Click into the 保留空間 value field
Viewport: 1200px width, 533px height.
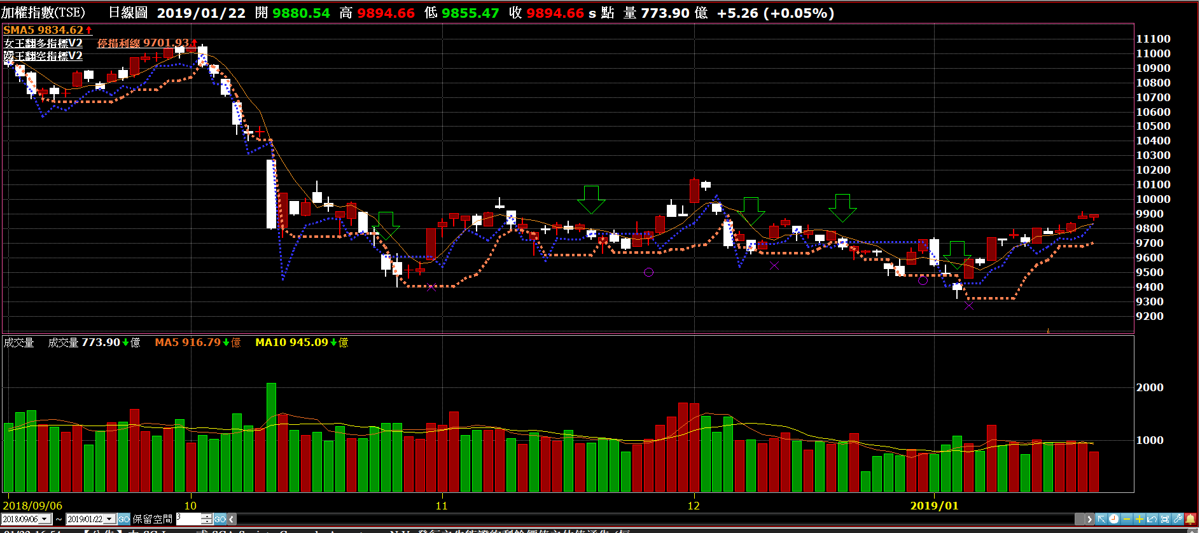pyautogui.click(x=188, y=519)
